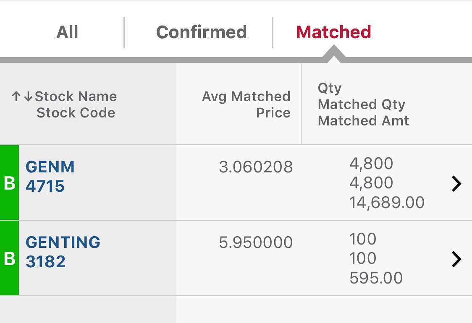The image size is (472, 323).
Task: Click the Avg Matched Price column header
Action: 246,104
